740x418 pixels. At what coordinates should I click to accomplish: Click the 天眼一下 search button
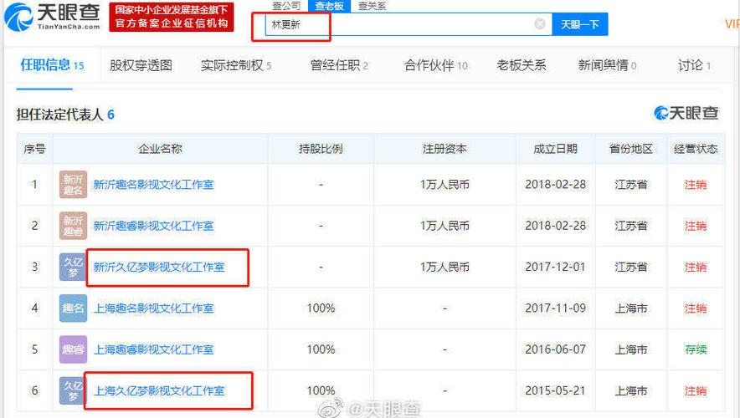(x=580, y=24)
